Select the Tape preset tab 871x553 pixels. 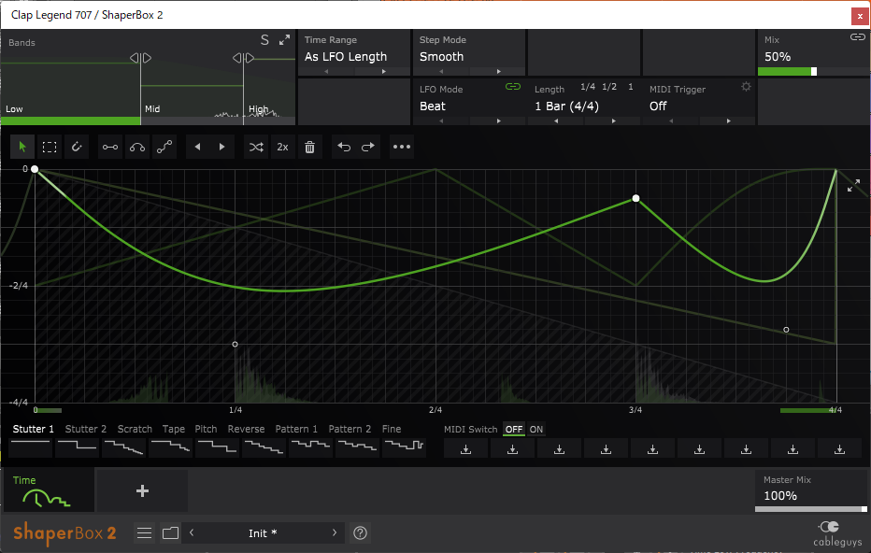pyautogui.click(x=173, y=429)
